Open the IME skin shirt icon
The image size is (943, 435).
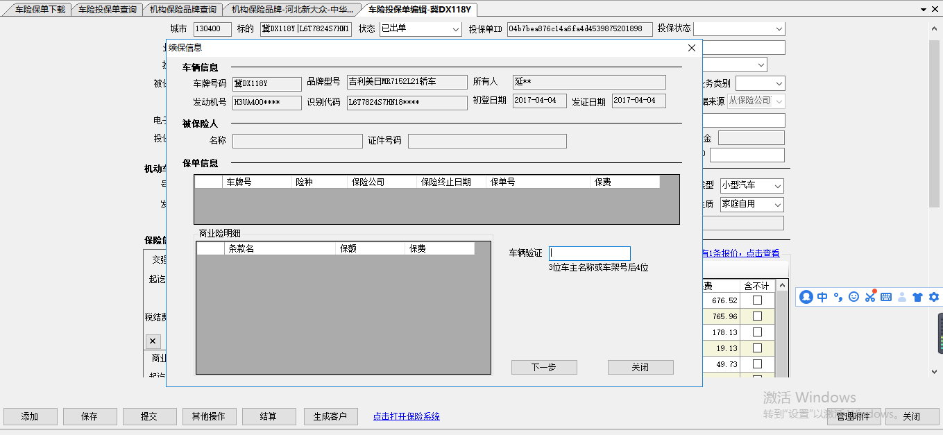pos(917,297)
